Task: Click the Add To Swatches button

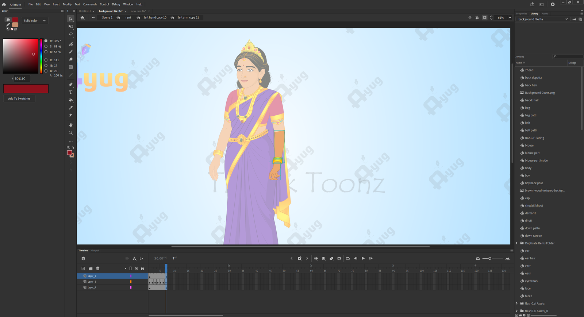Action: tap(19, 98)
